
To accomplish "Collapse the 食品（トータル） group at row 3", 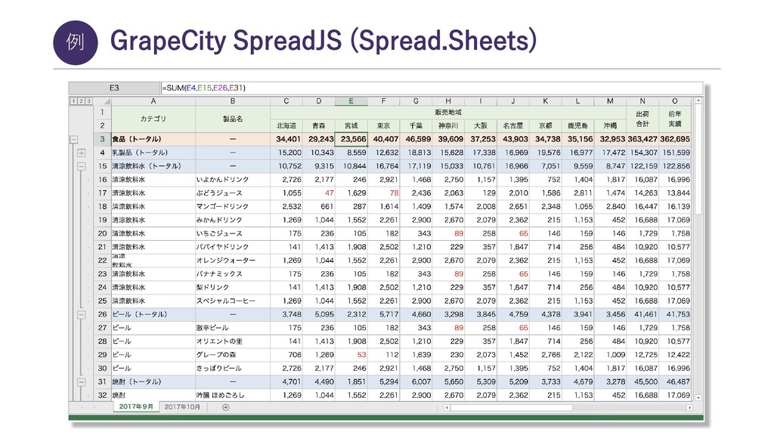I will tap(73, 140).
